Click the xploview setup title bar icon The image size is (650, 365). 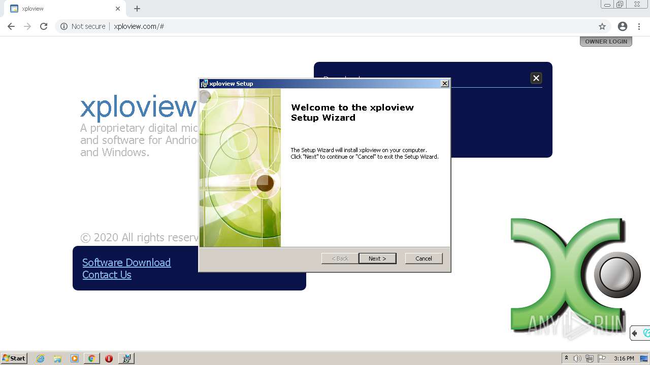point(204,84)
